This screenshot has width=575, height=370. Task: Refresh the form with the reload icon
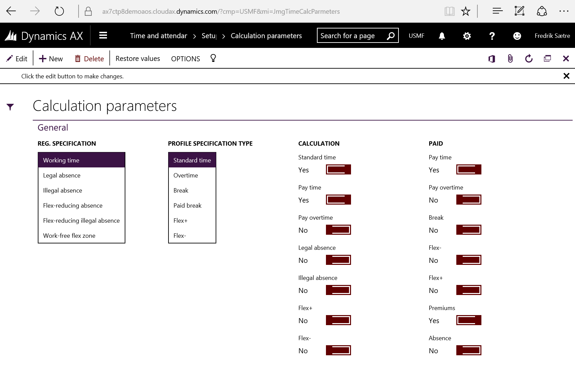click(529, 59)
